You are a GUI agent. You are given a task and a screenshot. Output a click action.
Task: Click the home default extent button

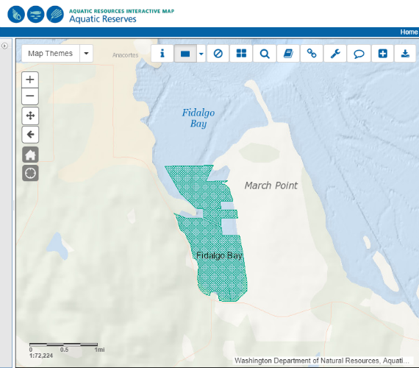pyautogui.click(x=30, y=155)
